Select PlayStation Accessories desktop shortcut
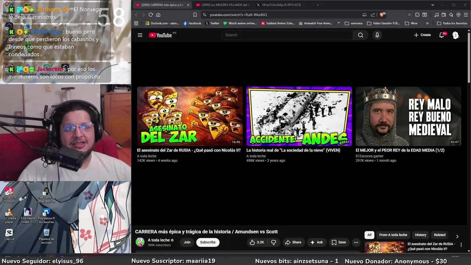 coord(46,216)
